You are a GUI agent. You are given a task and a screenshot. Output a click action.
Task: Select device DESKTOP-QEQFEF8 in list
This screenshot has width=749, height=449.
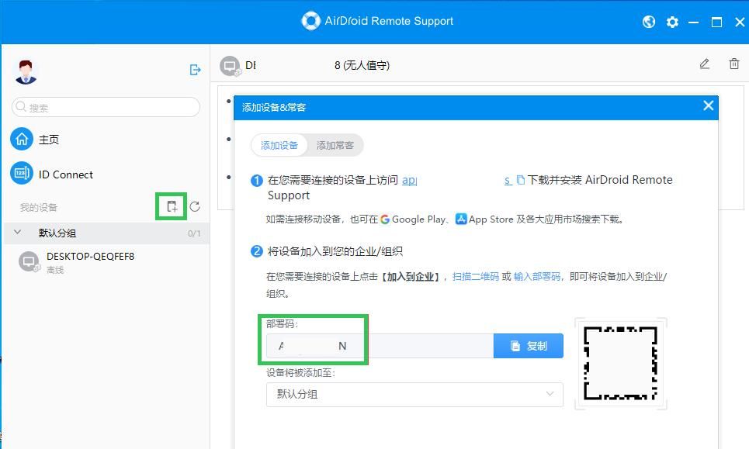pyautogui.click(x=106, y=262)
